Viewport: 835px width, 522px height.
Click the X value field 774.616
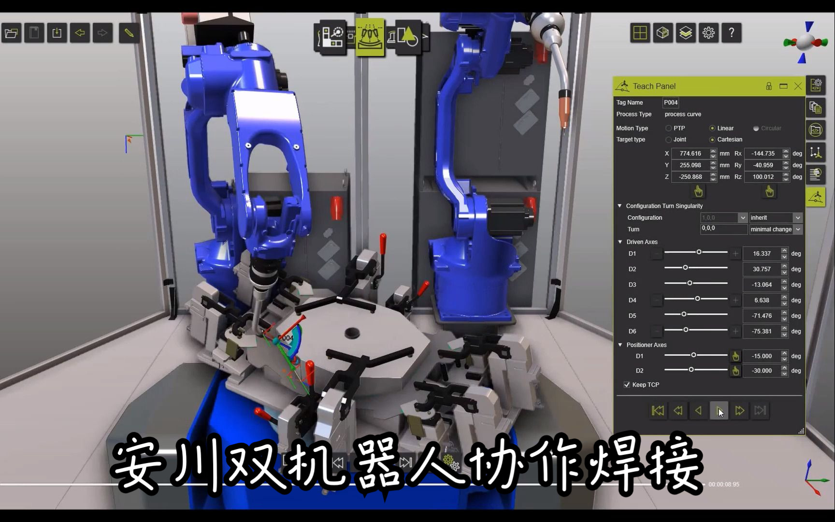(691, 153)
